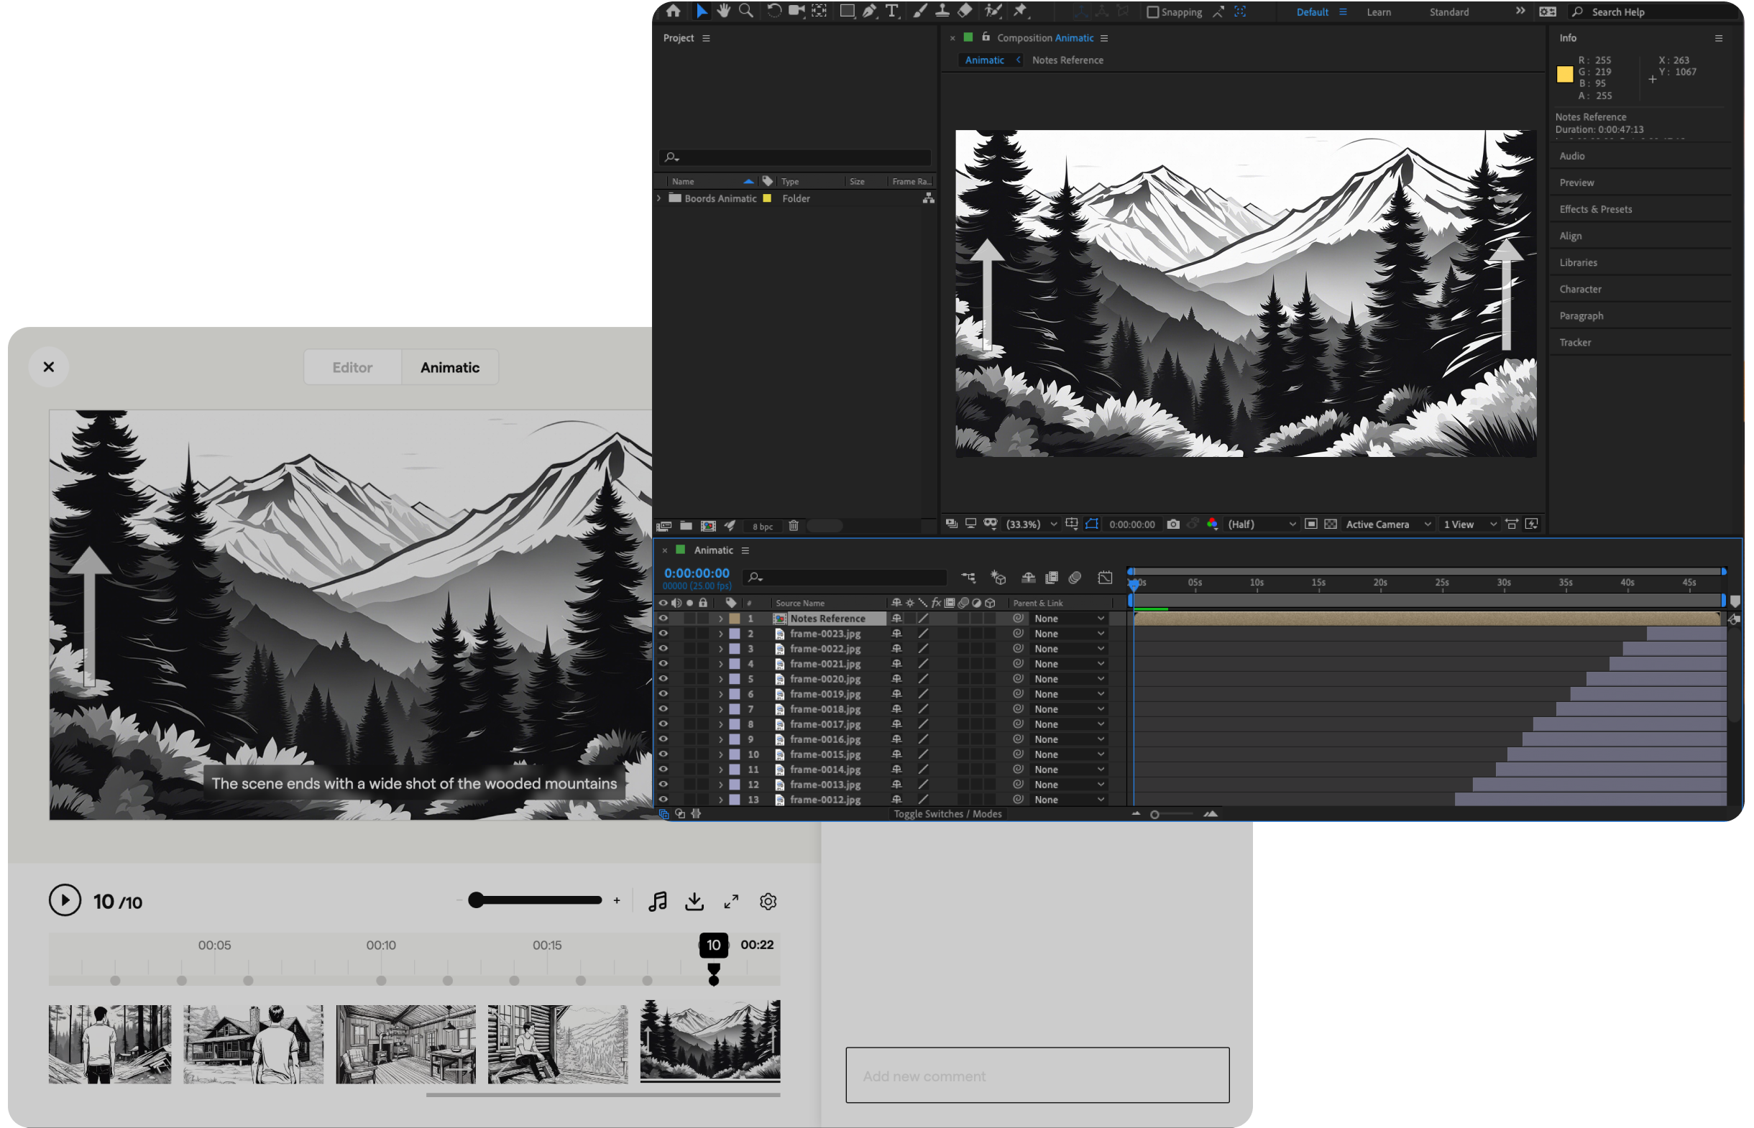Click the Add new comment field
This screenshot has width=1754, height=1128.
coord(1037,1076)
